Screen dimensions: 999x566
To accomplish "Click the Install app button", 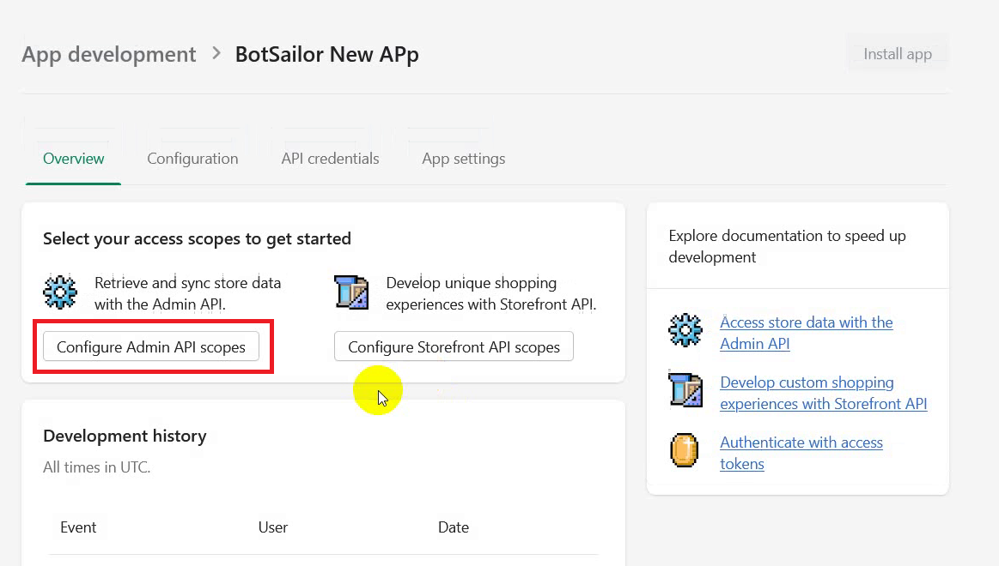I will pyautogui.click(x=897, y=54).
